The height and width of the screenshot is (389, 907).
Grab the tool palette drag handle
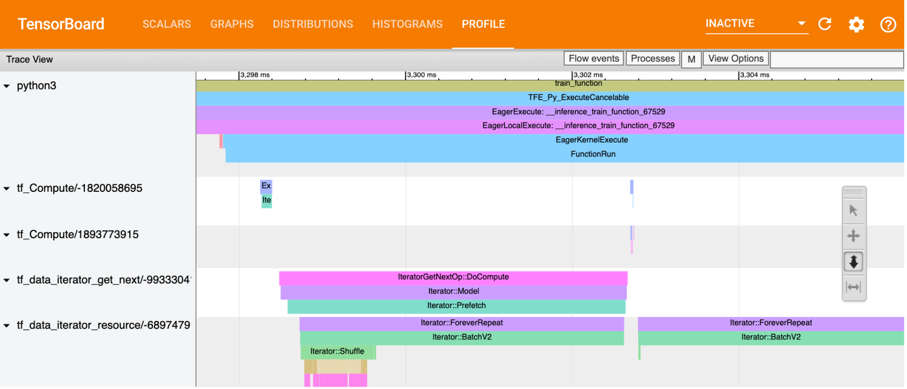pyautogui.click(x=854, y=191)
